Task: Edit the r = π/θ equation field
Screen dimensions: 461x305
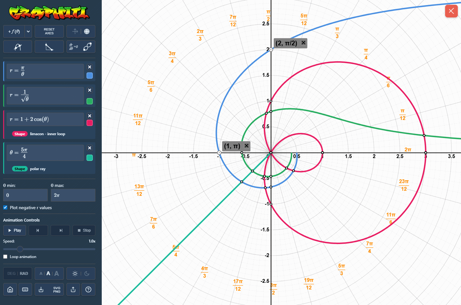Action: [45, 71]
